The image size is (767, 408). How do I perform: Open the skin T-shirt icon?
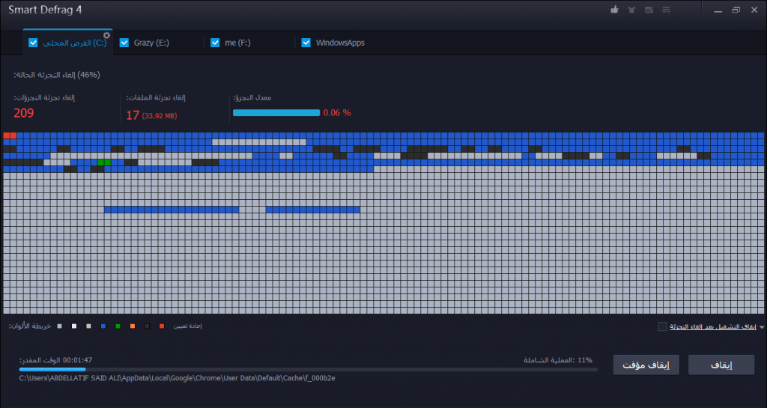coord(631,10)
